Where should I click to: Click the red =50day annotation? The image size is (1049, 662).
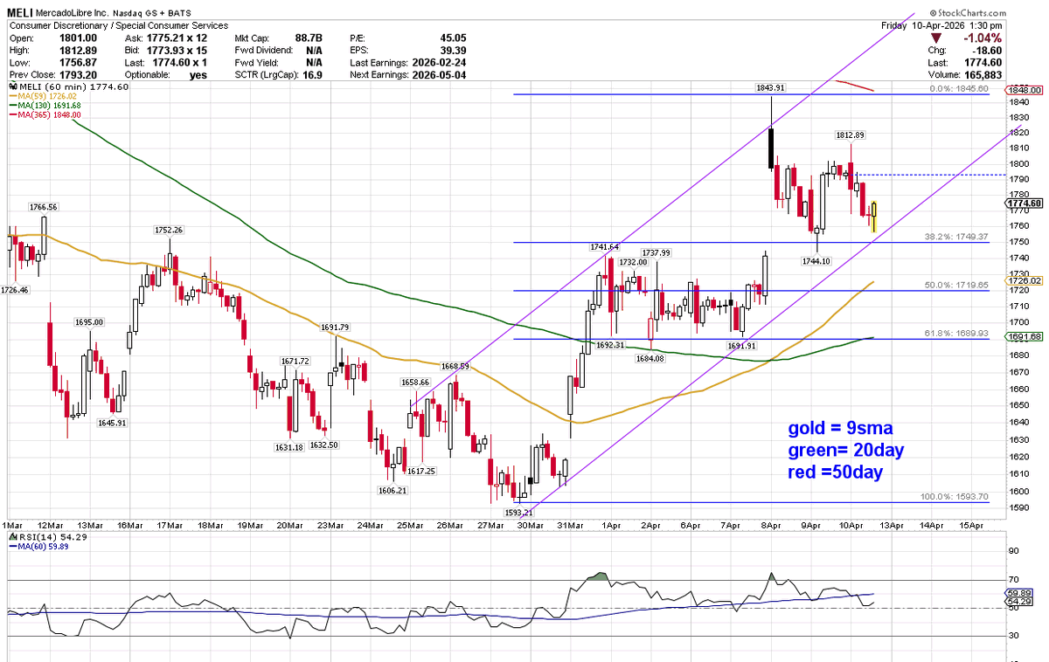pyautogui.click(x=835, y=472)
